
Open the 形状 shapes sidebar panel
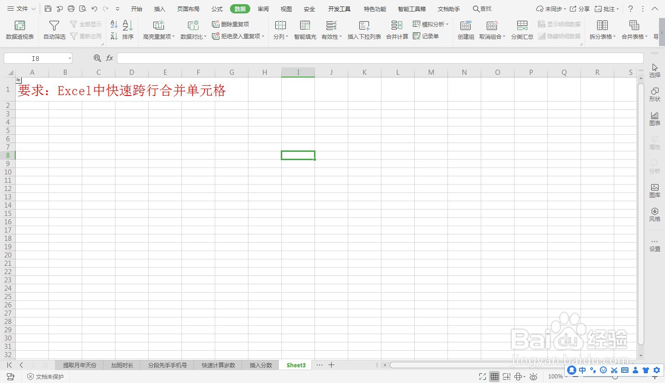click(655, 95)
